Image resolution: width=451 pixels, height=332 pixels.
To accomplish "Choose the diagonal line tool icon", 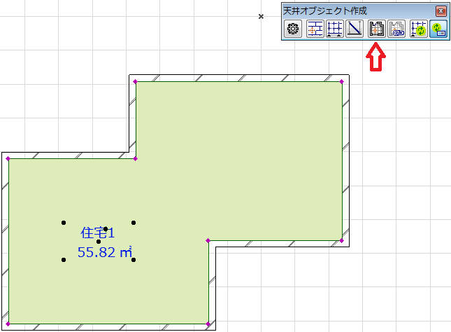I will pos(355,29).
